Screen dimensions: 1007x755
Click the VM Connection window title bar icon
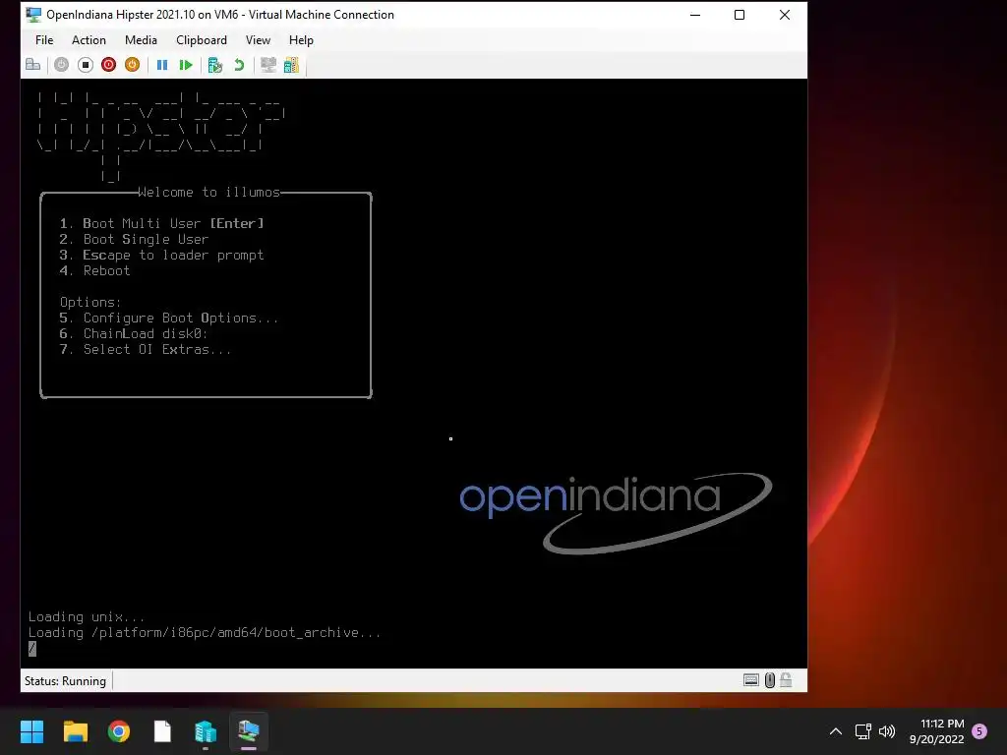pos(33,14)
